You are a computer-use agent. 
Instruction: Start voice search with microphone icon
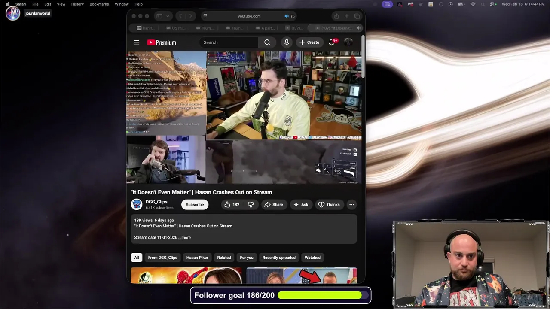tap(287, 42)
